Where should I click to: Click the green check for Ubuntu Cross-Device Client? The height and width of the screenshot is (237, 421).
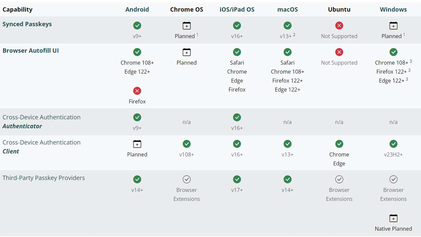[339, 144]
